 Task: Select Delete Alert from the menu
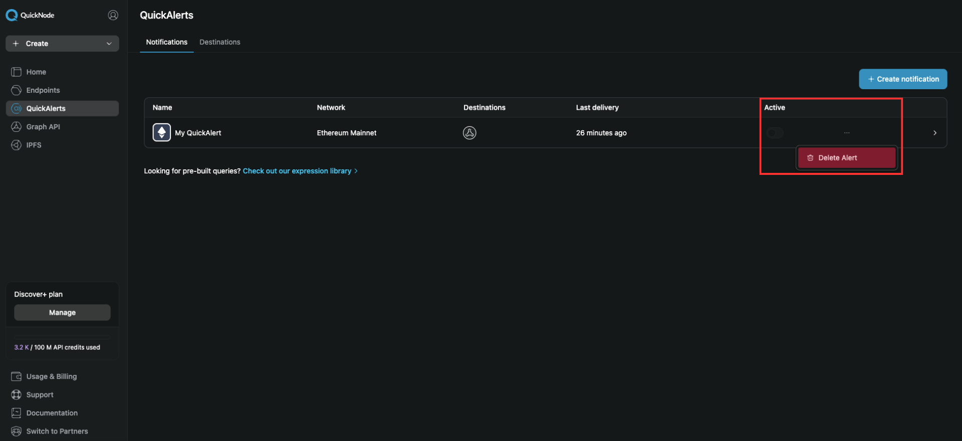[847, 158]
